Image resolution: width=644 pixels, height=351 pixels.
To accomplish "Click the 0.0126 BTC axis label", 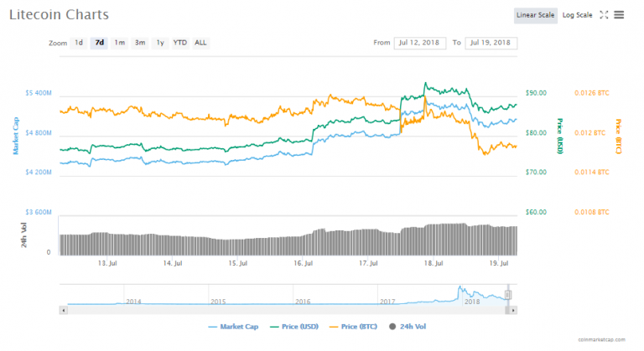I will (592, 93).
